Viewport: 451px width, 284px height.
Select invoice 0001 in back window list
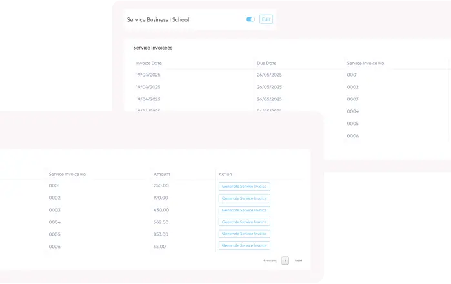352,75
